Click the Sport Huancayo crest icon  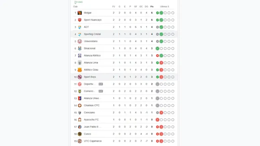pyautogui.click(x=80, y=20)
